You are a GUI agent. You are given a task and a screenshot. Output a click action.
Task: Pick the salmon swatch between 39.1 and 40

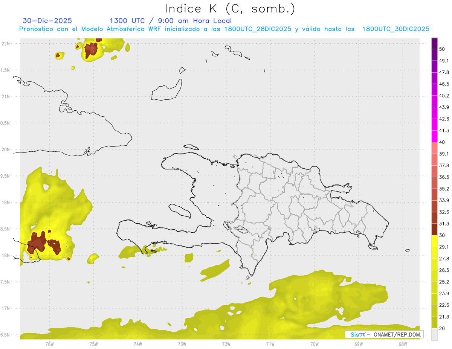[x=434, y=148]
